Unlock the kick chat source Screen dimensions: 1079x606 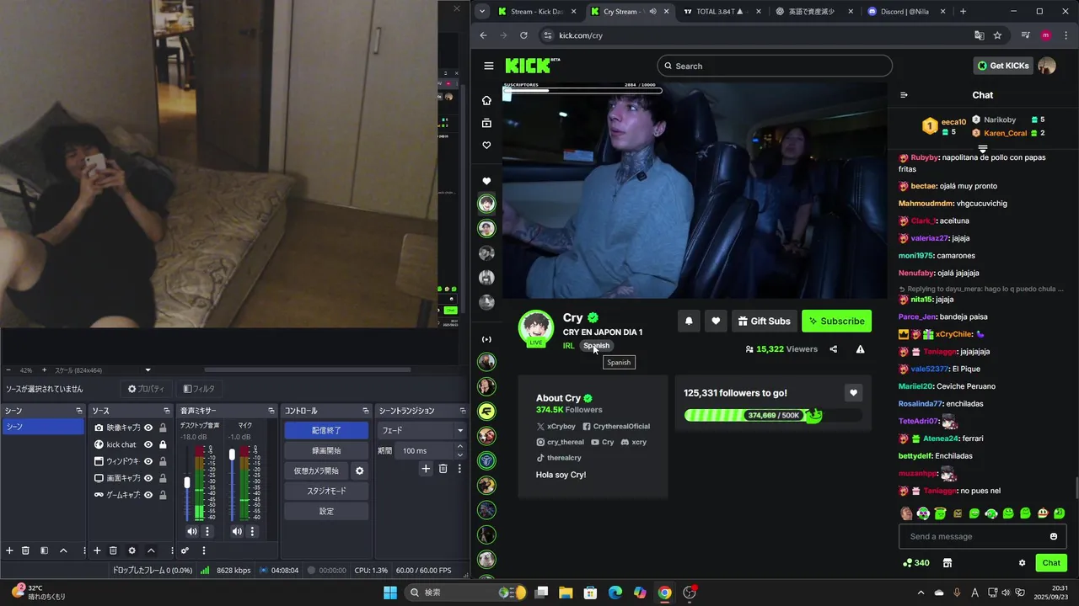[163, 444]
